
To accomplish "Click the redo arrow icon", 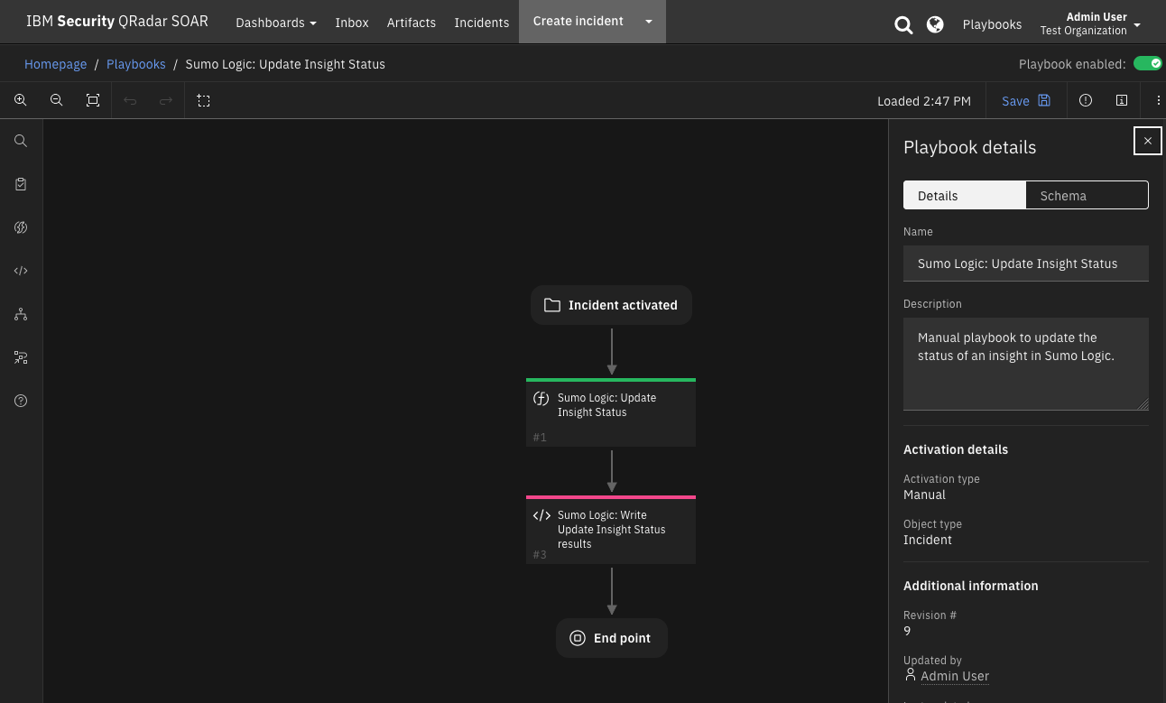I will click(x=166, y=100).
